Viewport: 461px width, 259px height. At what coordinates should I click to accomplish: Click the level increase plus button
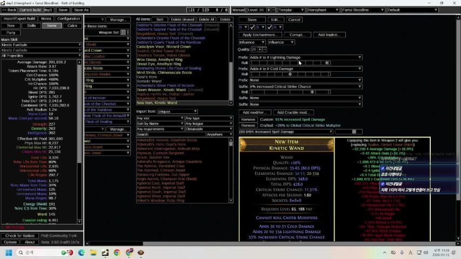(269, 10)
